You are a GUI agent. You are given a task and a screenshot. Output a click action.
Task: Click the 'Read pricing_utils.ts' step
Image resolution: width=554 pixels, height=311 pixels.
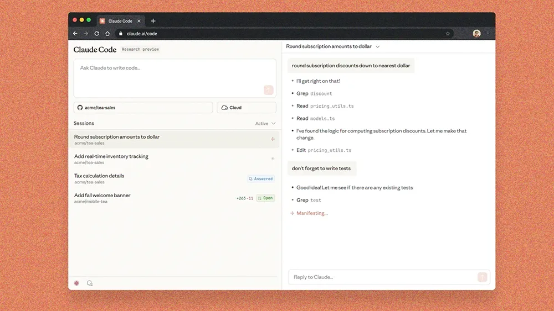325,106
